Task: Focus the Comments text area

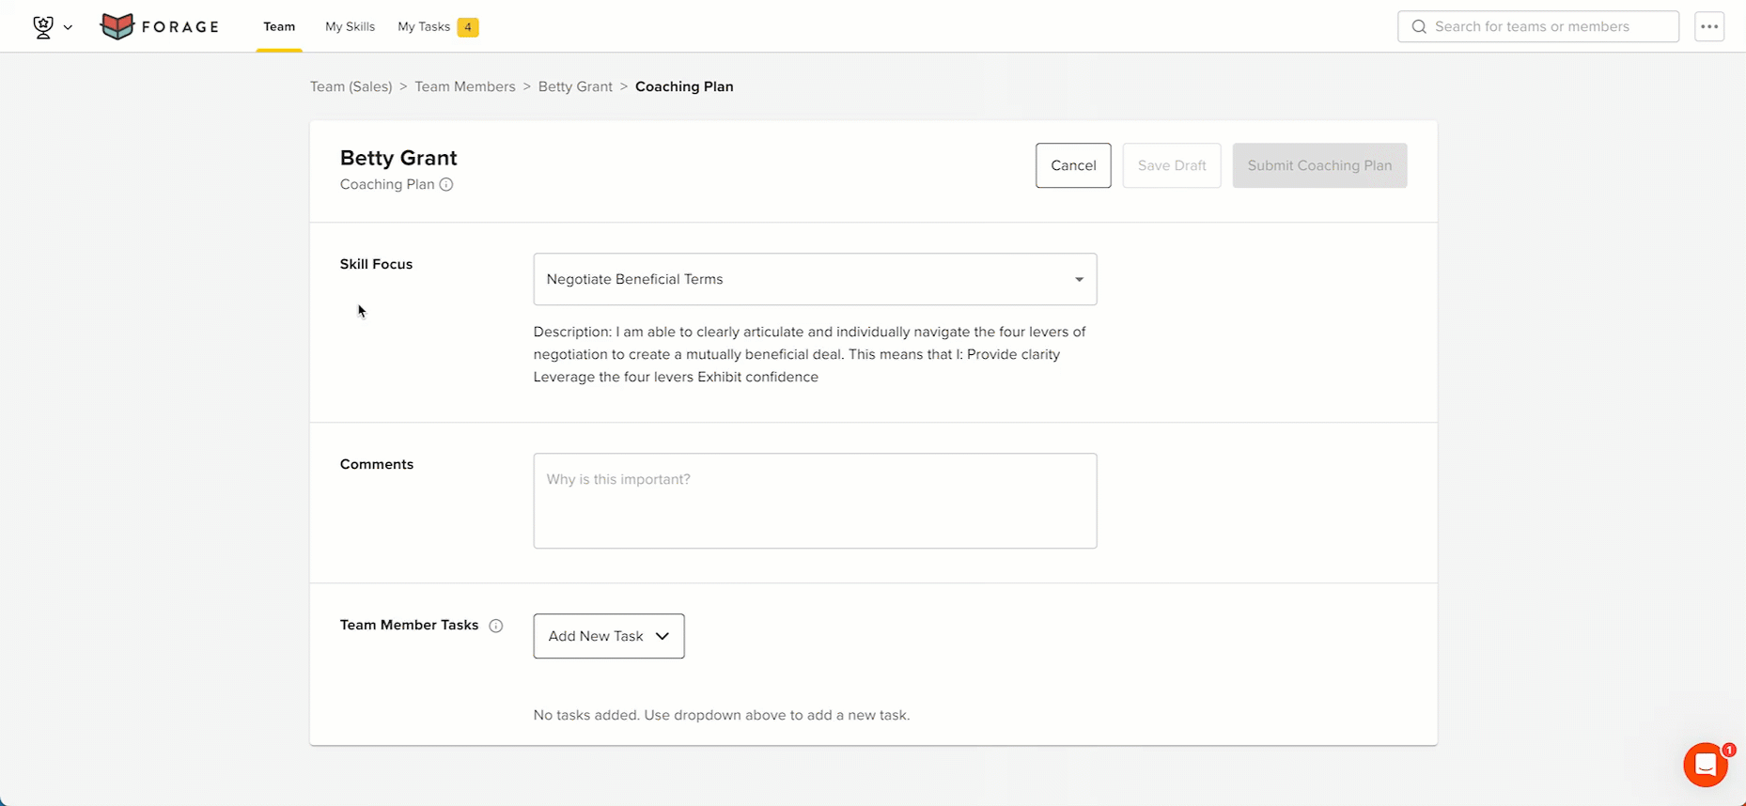Action: click(815, 501)
